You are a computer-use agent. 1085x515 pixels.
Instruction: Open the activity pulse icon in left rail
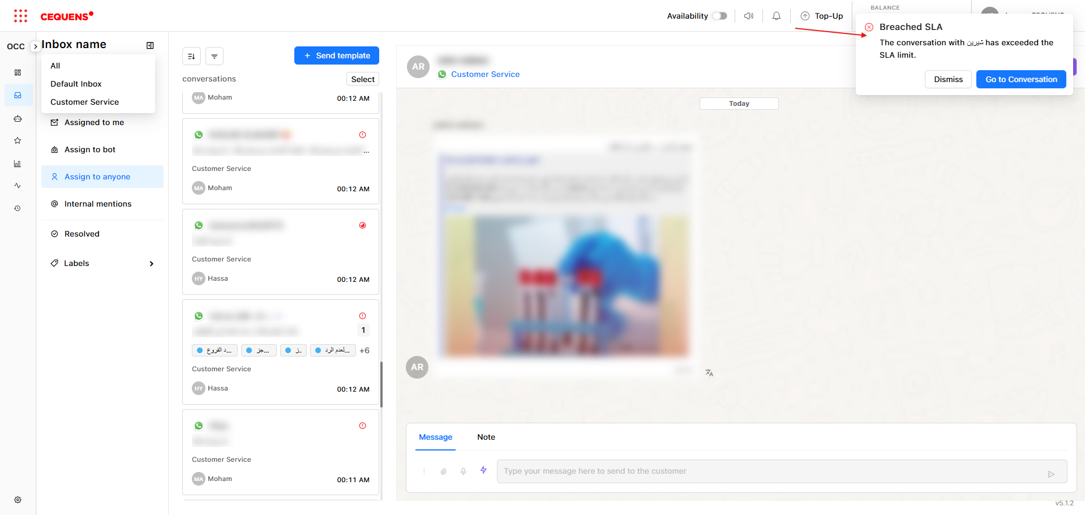(x=18, y=186)
